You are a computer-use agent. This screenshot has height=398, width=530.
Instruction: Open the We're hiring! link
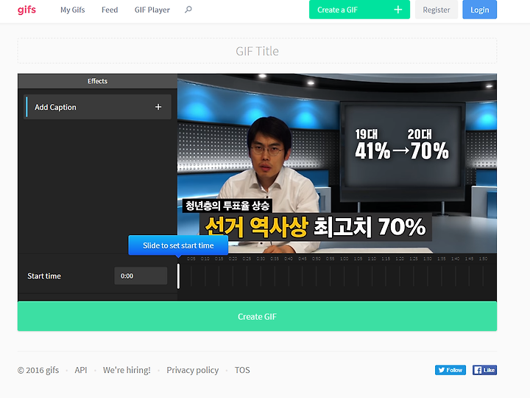(x=127, y=370)
